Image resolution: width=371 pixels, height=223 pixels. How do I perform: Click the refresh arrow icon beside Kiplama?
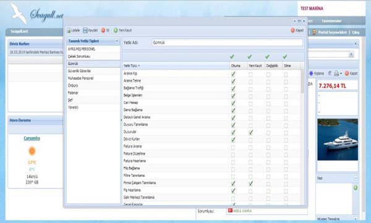[330, 73]
